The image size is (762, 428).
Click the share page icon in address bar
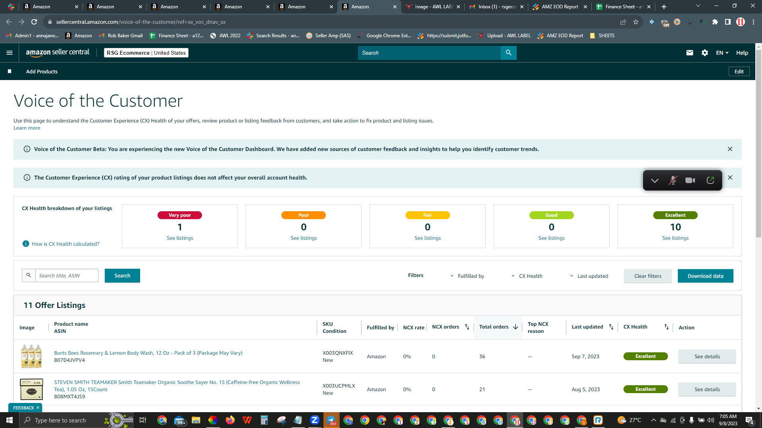623,22
